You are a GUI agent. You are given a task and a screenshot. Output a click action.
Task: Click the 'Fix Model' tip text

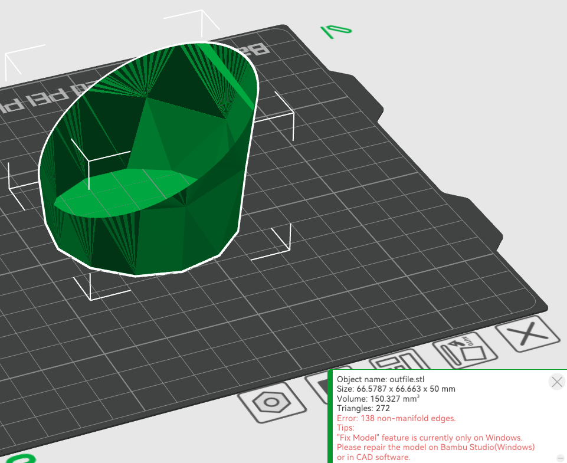(x=429, y=438)
